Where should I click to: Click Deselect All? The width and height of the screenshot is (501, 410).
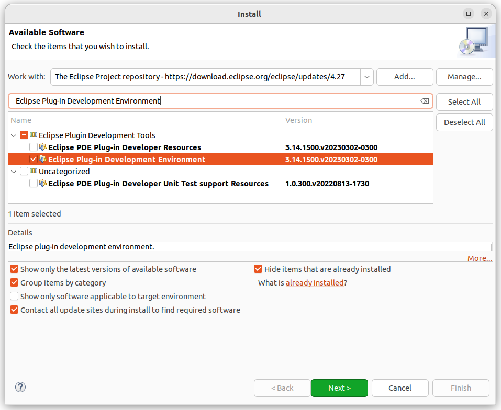coord(464,122)
